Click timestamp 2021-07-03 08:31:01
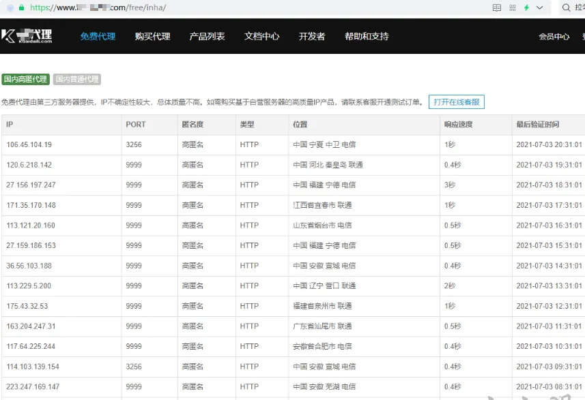Screen dimensions: 585x400 point(550,386)
